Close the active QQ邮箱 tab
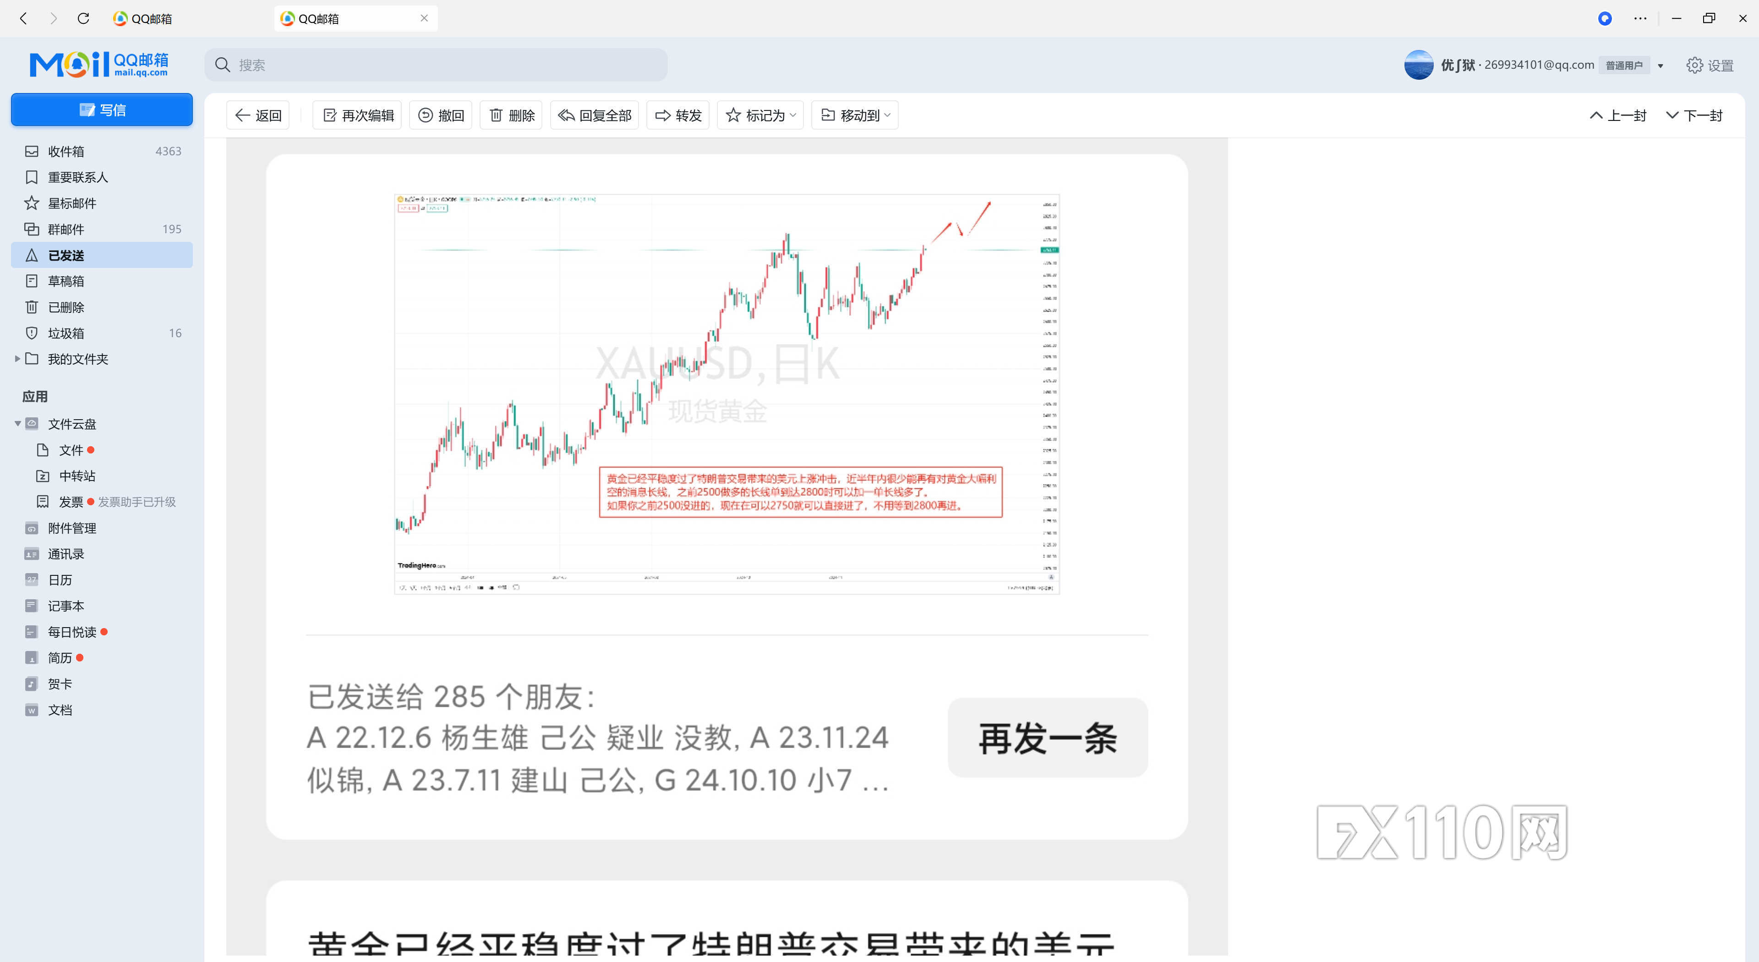 pos(424,18)
